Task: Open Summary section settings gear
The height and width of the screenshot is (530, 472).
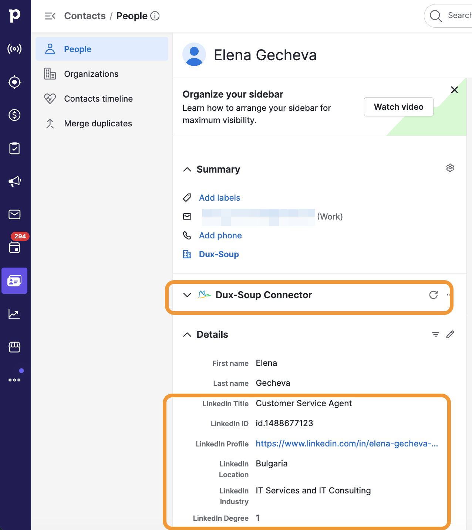Action: (x=450, y=168)
